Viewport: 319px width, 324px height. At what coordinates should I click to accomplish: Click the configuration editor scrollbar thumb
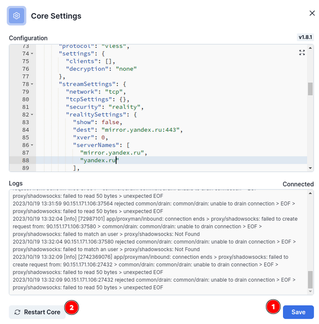tap(310, 89)
